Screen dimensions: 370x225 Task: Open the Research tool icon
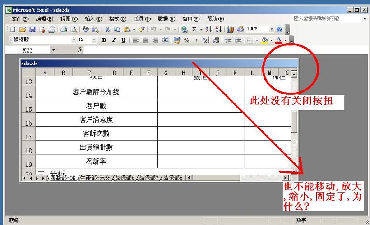coord(95,29)
